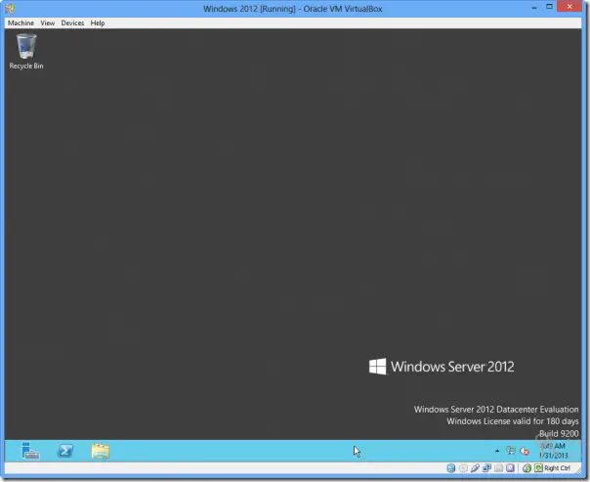Open the Help menu
Screen dimensions: 590x482
(x=98, y=22)
